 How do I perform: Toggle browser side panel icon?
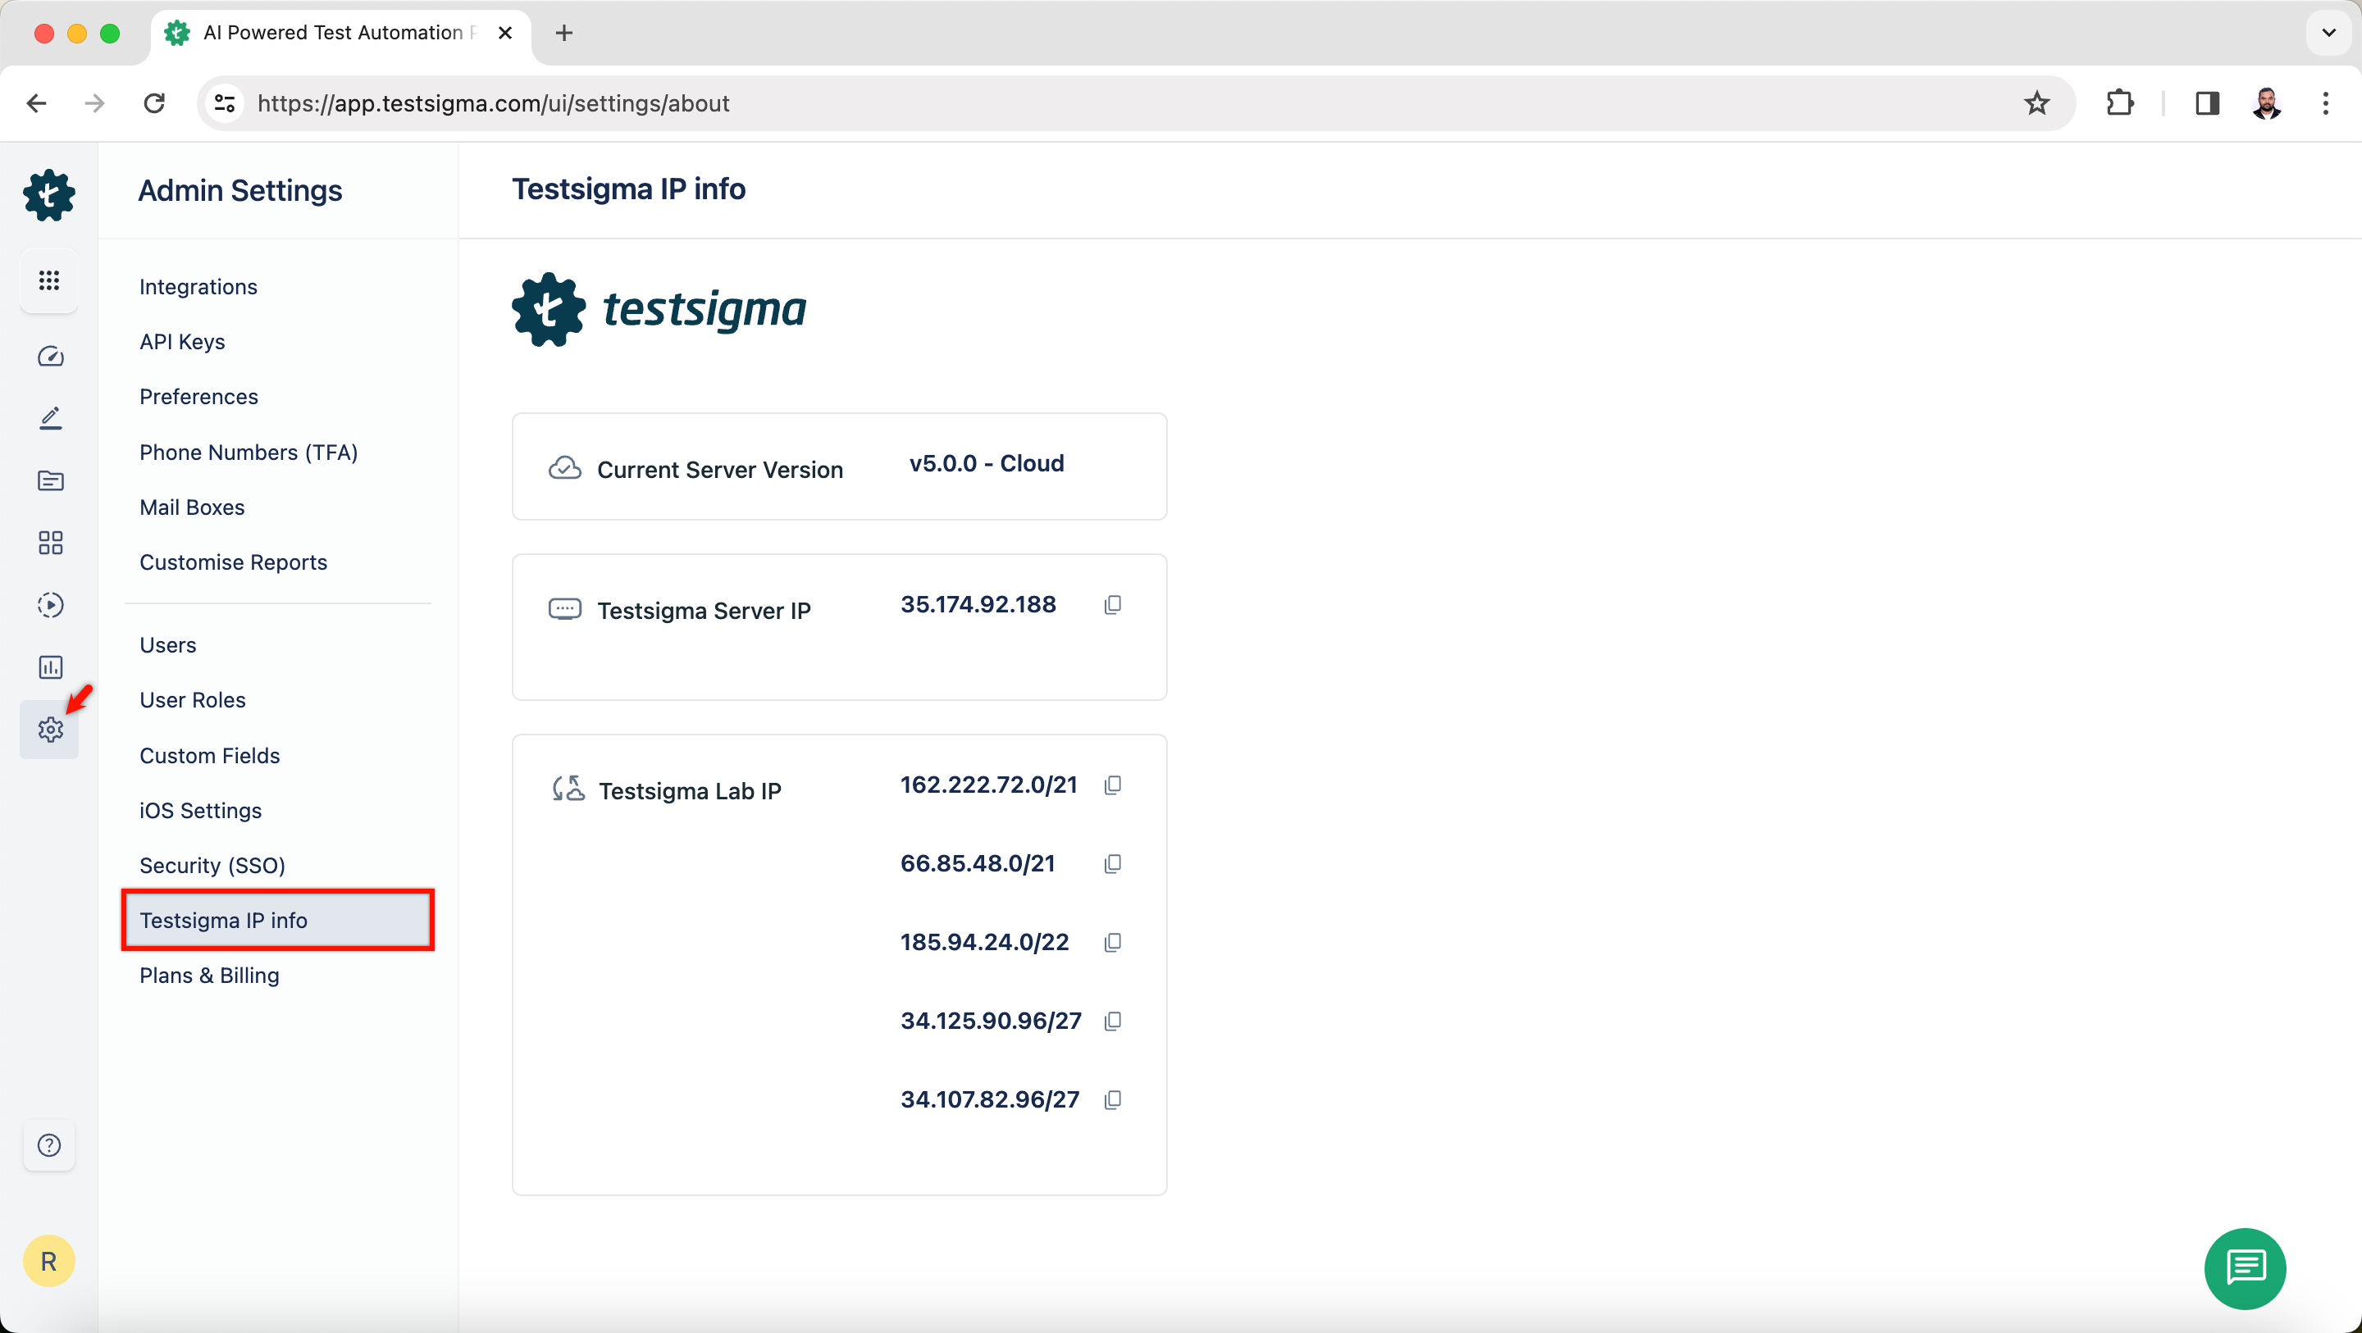pyautogui.click(x=2207, y=103)
